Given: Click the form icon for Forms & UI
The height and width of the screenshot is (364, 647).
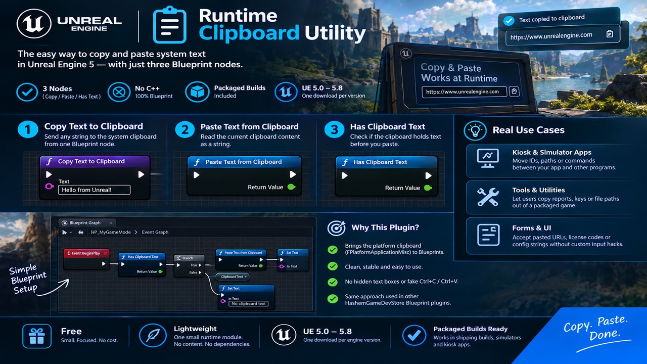Looking at the screenshot, I should (x=488, y=235).
